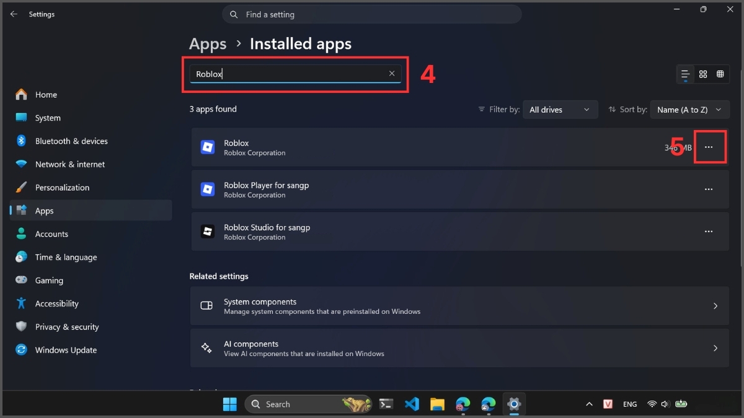Click the Roblox app search field
The image size is (744, 418).
click(295, 74)
